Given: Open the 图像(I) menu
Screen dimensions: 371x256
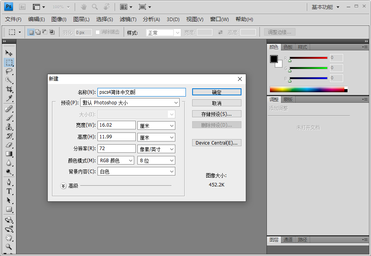Looking at the screenshot, I should [59, 20].
